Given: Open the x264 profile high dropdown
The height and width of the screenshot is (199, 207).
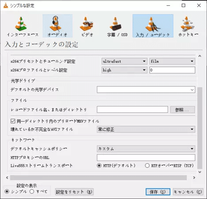Looking at the screenshot, I should point(124,70).
